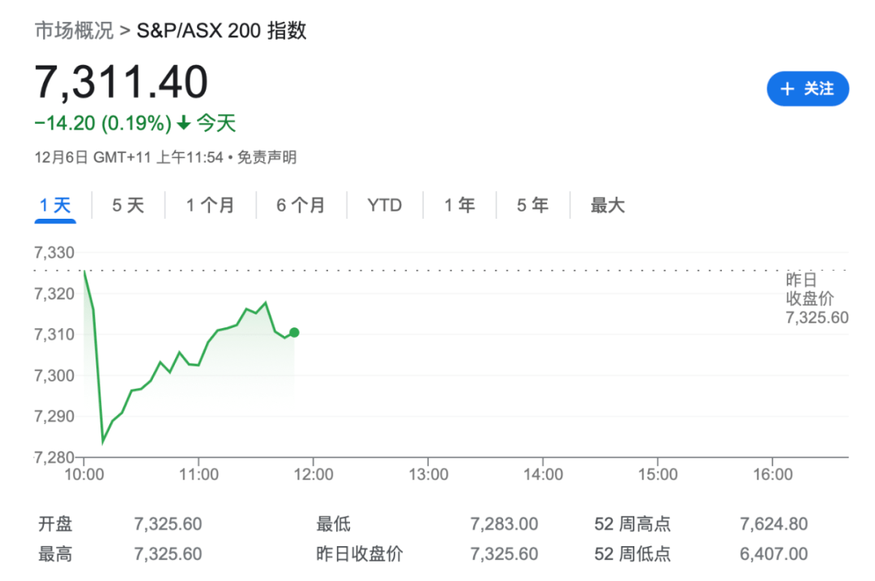Switch to the 1 个月 range tab
Image resolution: width=875 pixels, height=581 pixels.
pos(210,206)
